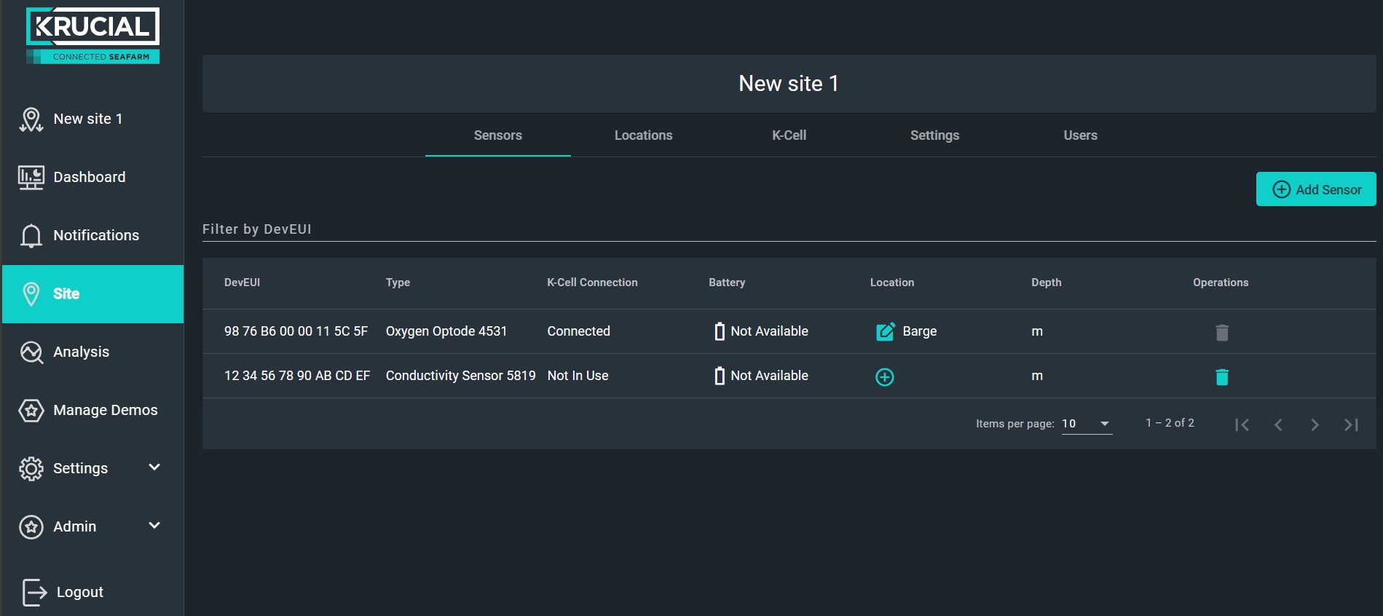Click battery icon of Conductivity Sensor row
The width and height of the screenshot is (1383, 616).
(x=720, y=376)
